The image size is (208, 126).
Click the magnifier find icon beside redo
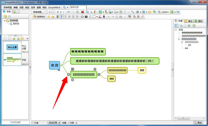pyautogui.click(x=77, y=12)
